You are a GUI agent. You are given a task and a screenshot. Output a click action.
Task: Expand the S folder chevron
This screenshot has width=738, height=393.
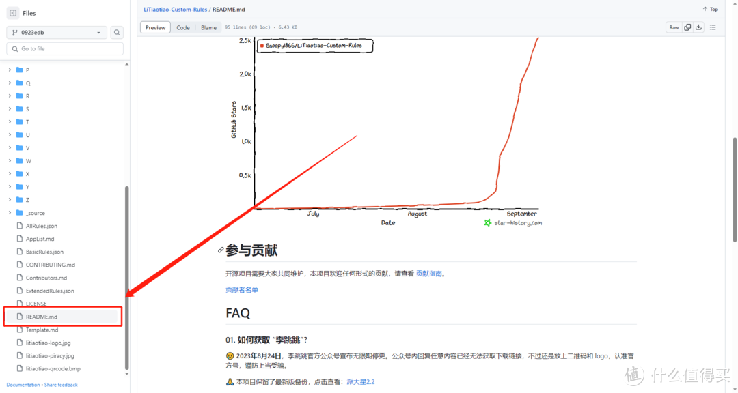point(10,109)
